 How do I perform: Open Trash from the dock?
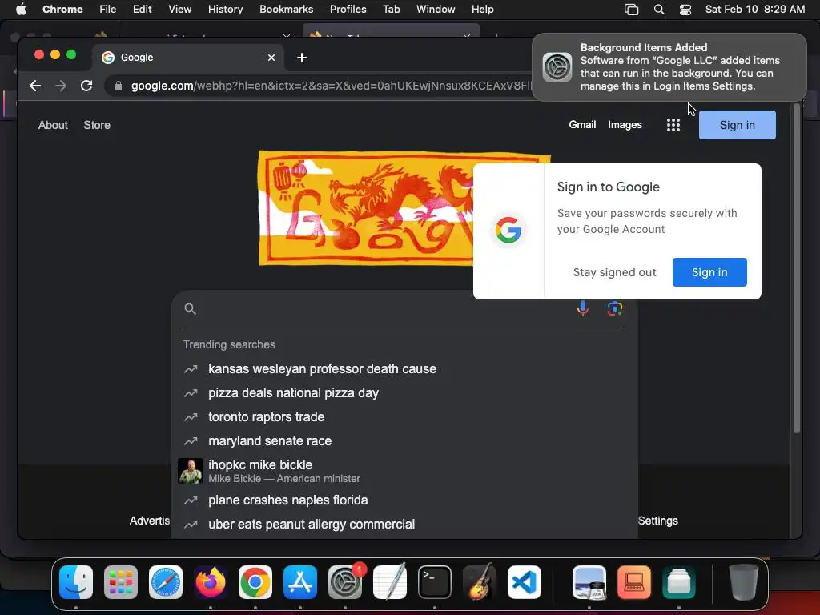[744, 582]
